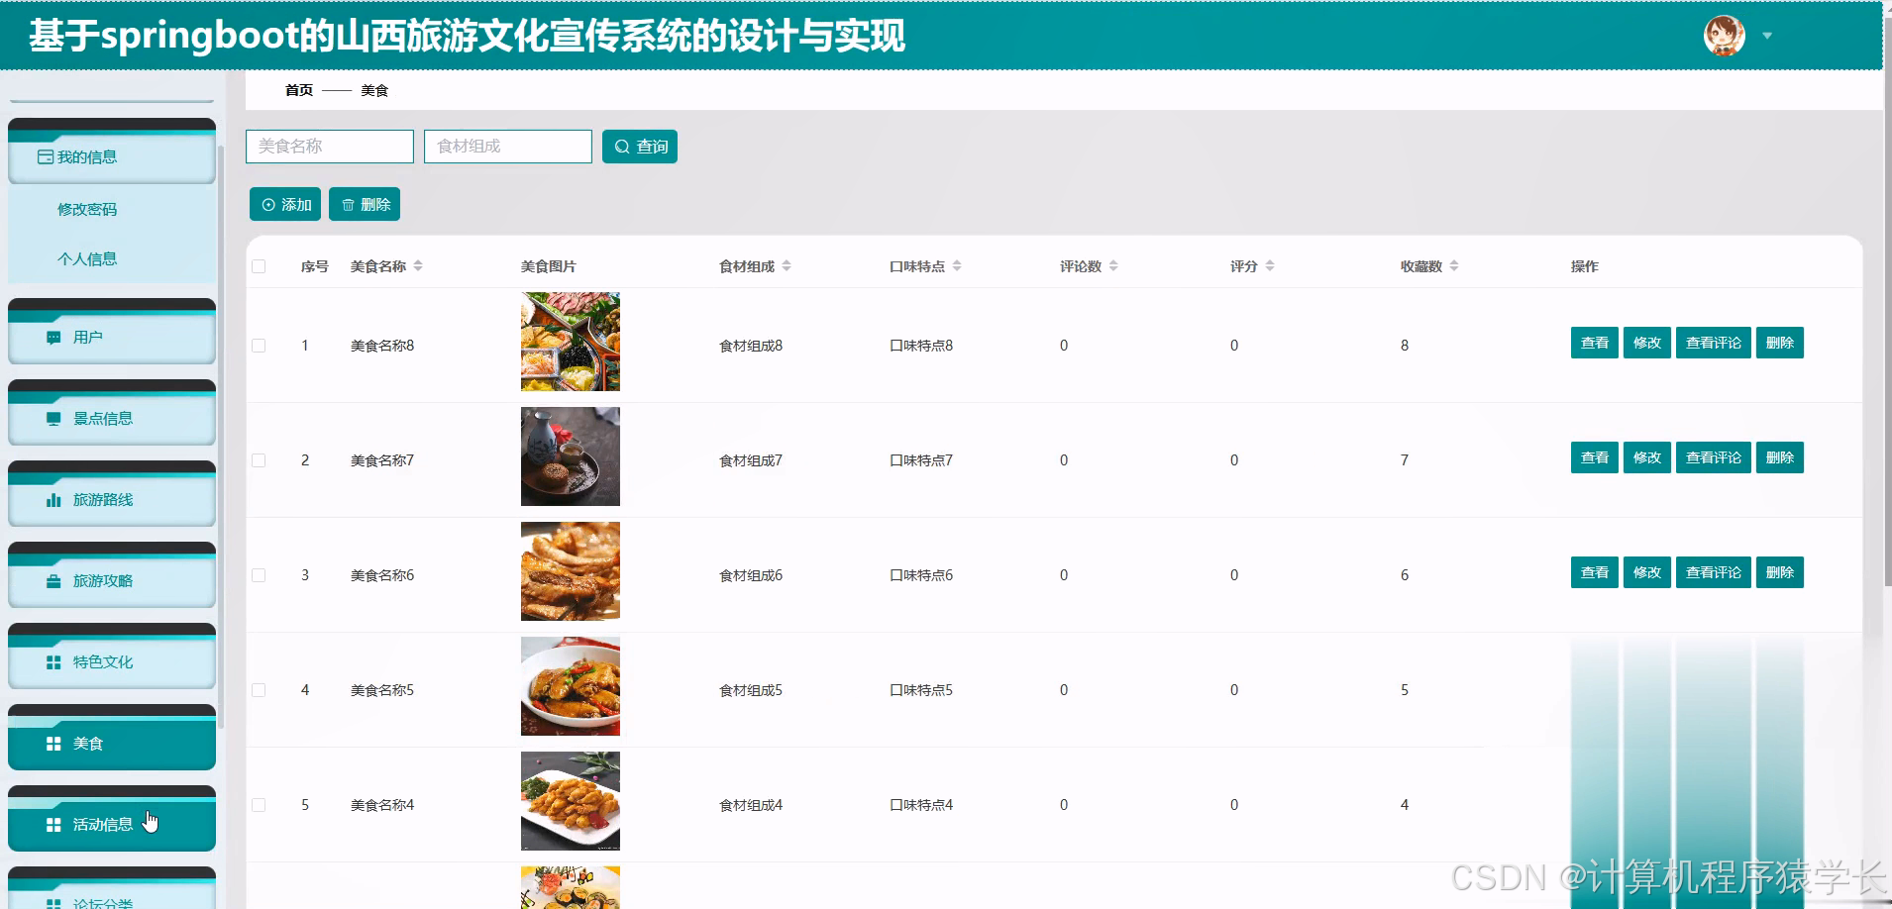
Task: Open the avatar dropdown arrow
Action: 1767,36
